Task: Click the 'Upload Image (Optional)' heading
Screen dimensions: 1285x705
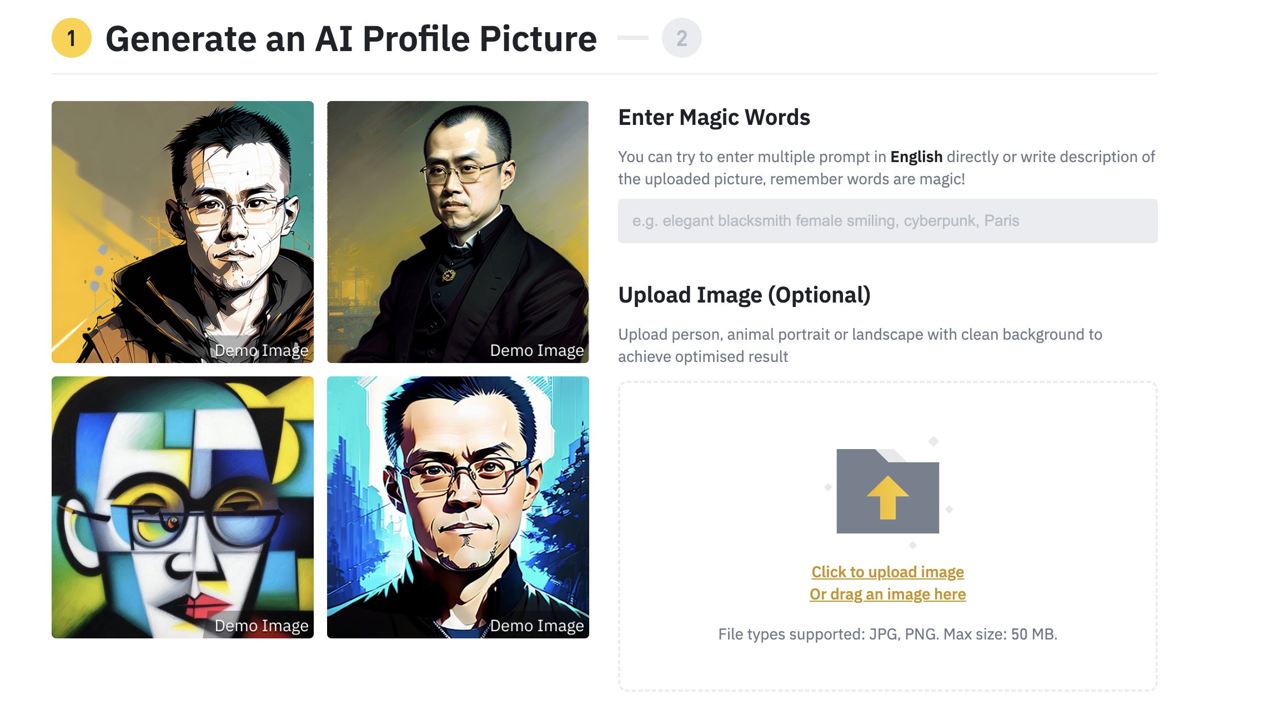Action: pos(744,295)
